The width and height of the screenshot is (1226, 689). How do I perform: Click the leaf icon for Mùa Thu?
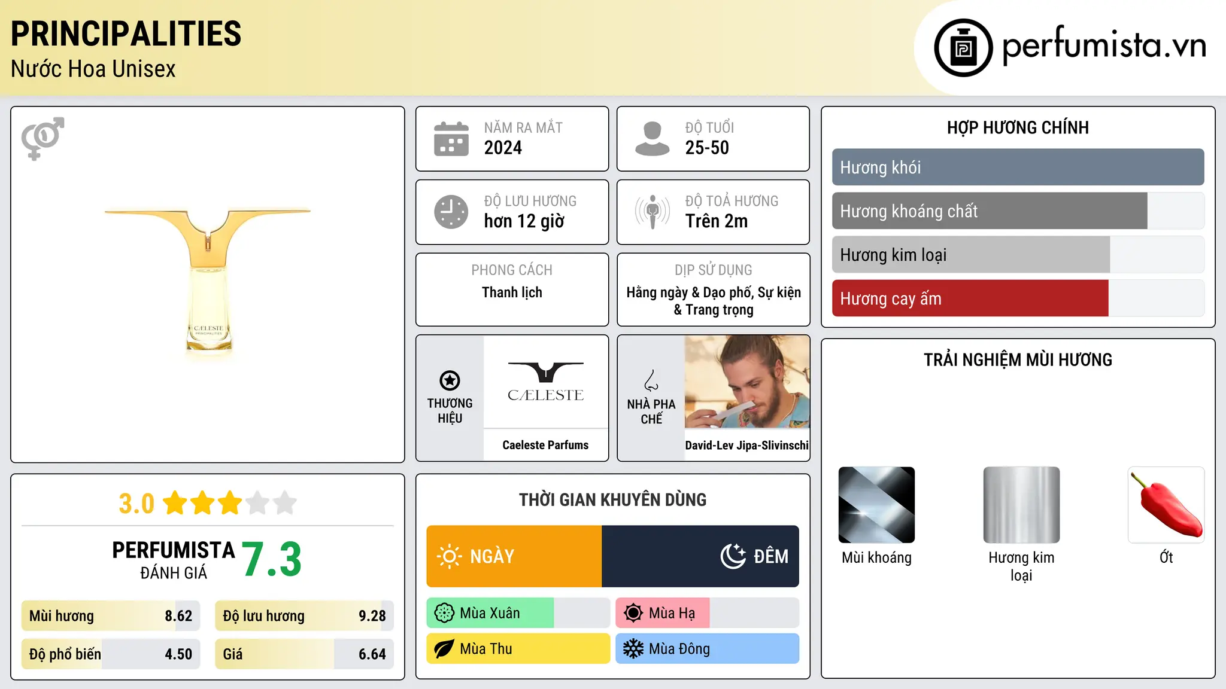tap(444, 649)
